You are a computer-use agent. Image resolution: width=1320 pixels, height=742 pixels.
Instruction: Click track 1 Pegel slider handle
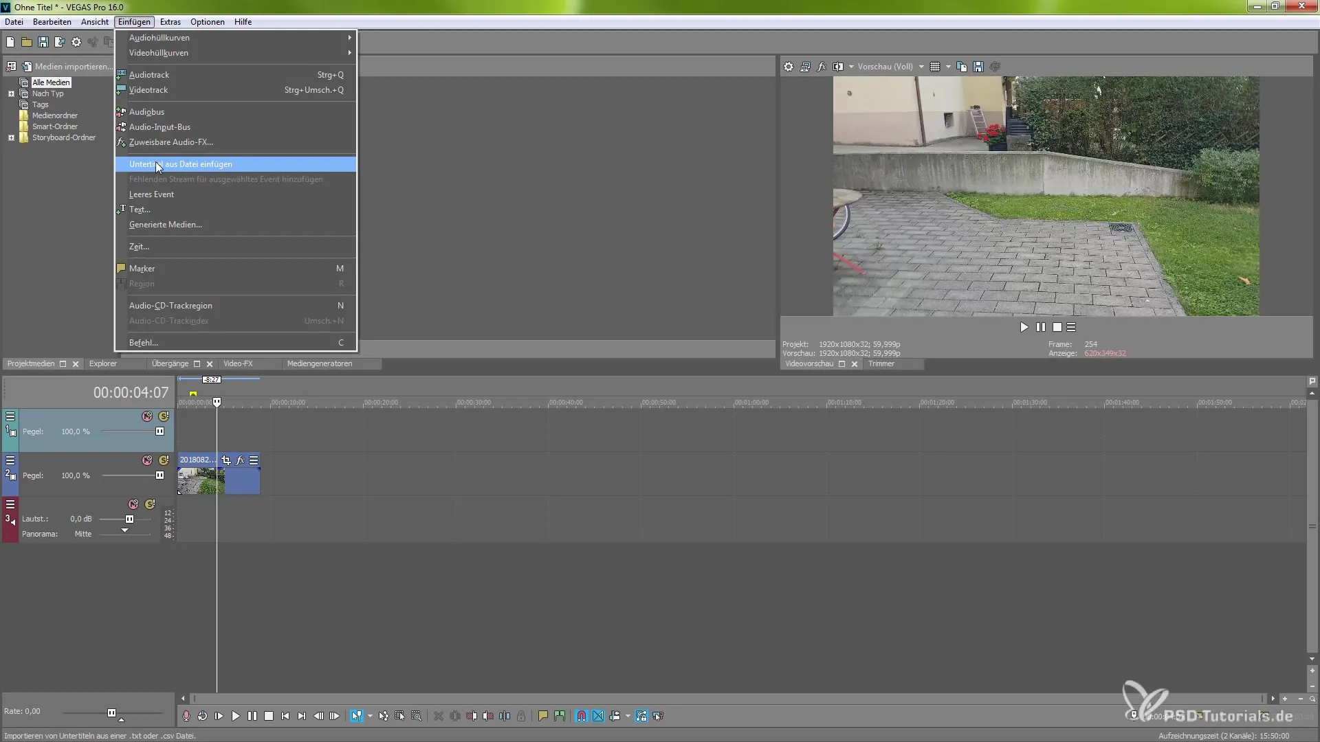(x=159, y=431)
